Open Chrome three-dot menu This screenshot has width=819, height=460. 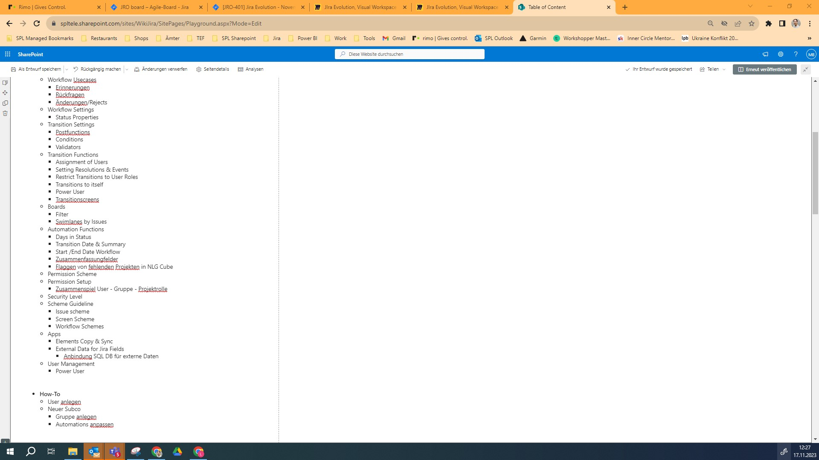810,23
